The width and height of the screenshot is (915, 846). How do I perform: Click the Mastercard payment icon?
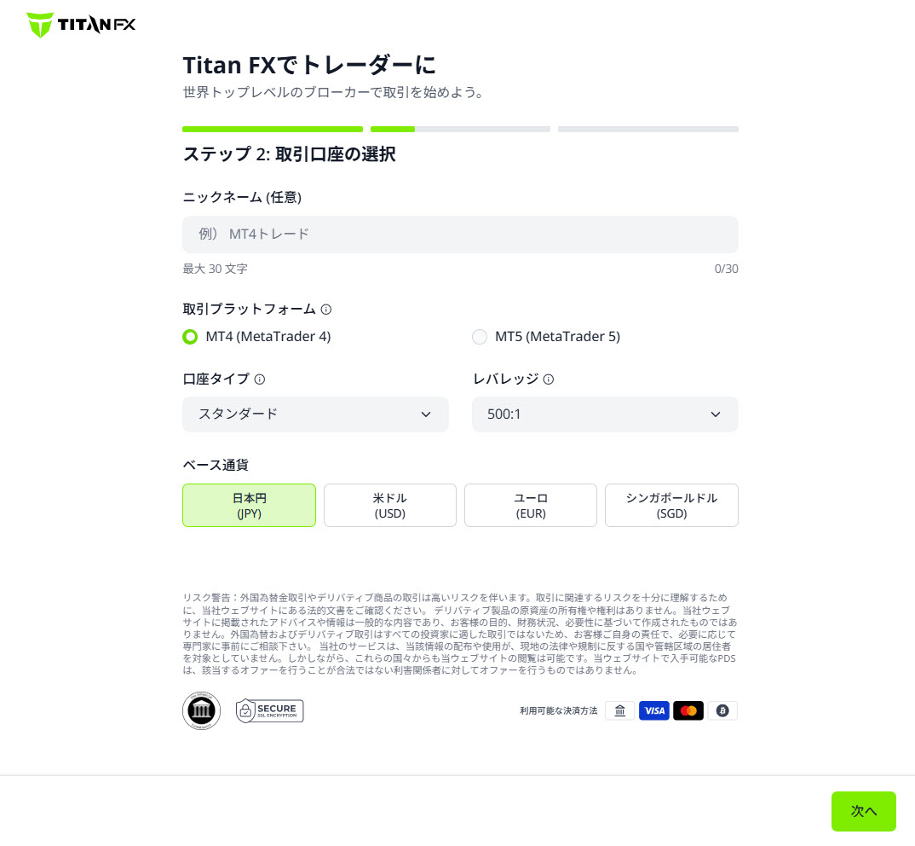688,710
